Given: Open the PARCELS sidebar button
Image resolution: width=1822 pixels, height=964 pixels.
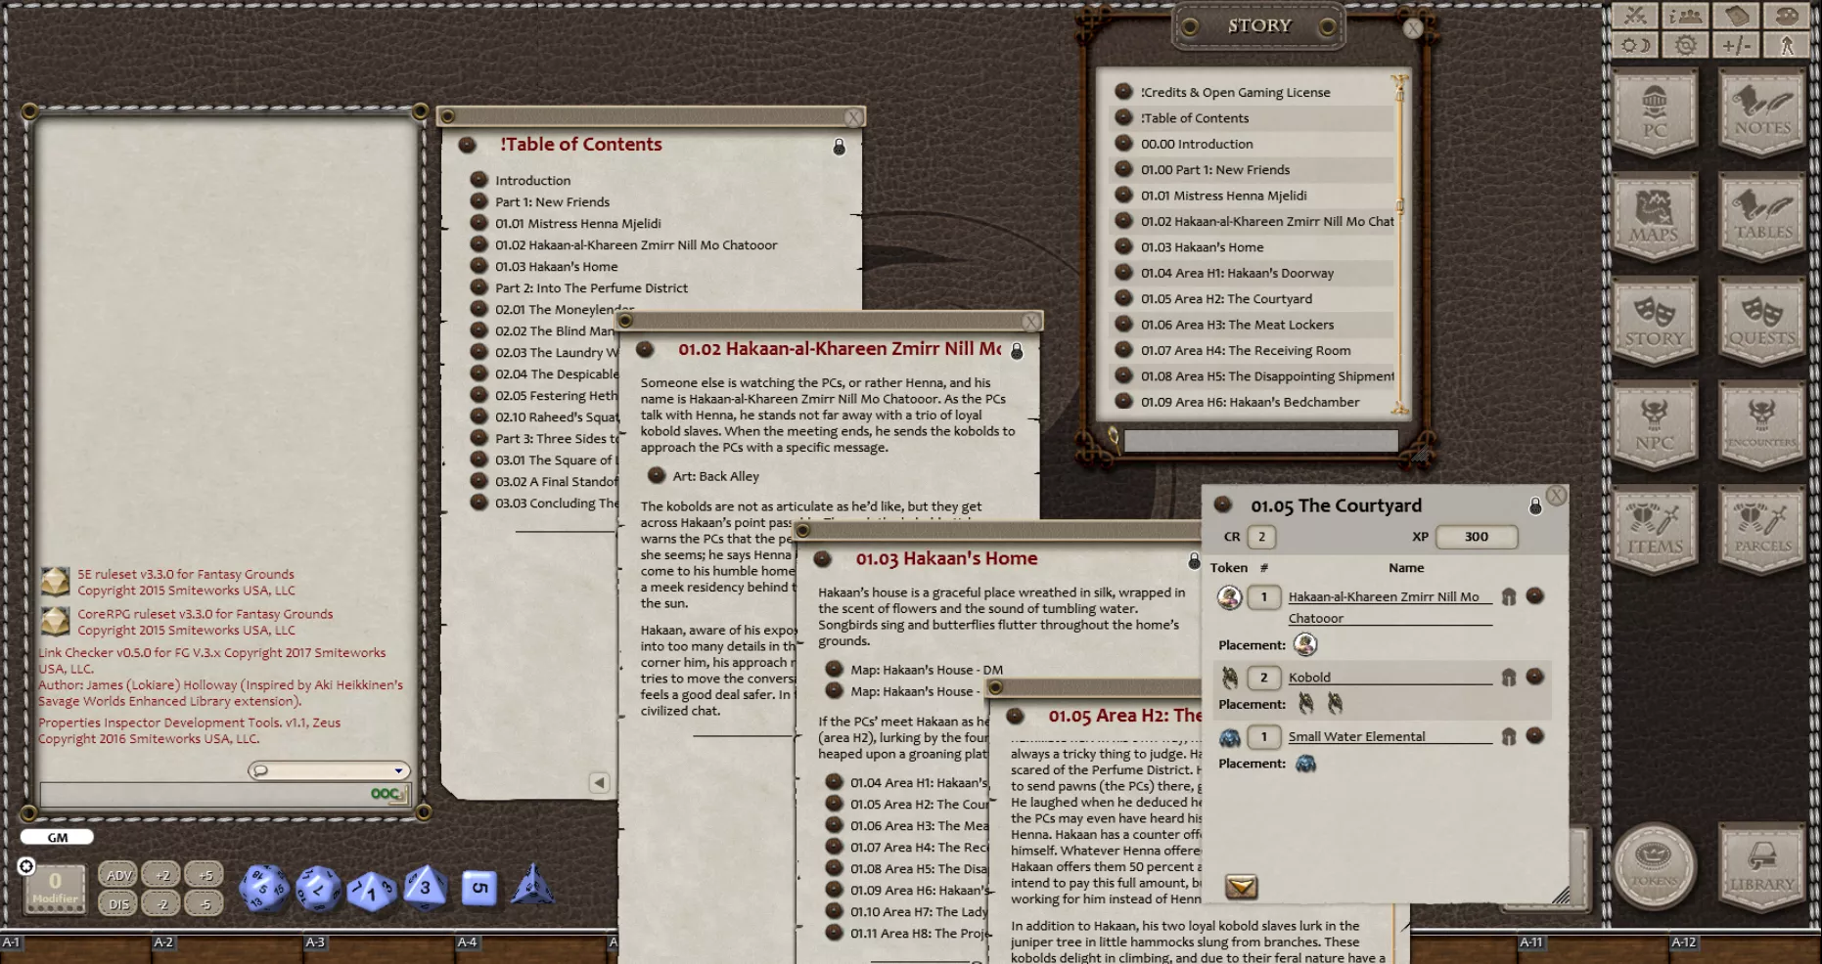Looking at the screenshot, I should 1762,529.
